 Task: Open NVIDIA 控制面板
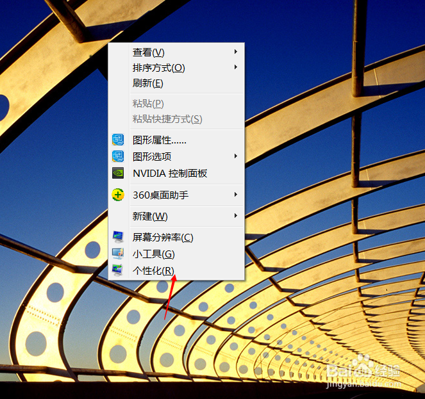click(x=176, y=173)
